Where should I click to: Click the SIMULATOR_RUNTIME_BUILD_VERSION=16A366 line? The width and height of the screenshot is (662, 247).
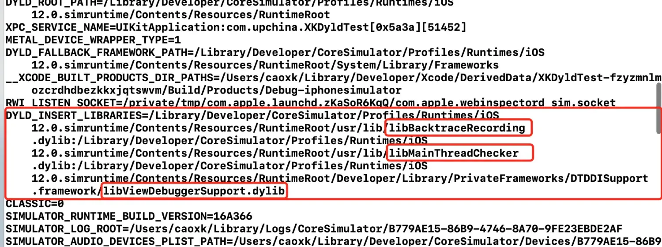pos(128,217)
